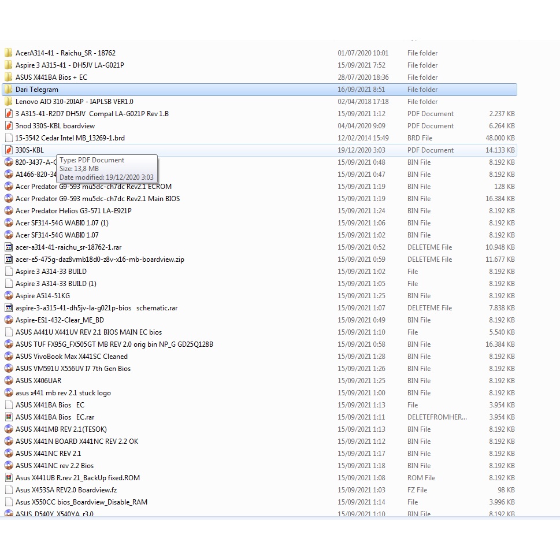Select asus x441 mb rev 2.1 stuck logo

click(x=63, y=393)
